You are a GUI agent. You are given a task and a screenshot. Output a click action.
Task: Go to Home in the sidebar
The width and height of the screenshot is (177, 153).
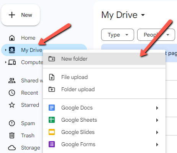[x=28, y=38]
